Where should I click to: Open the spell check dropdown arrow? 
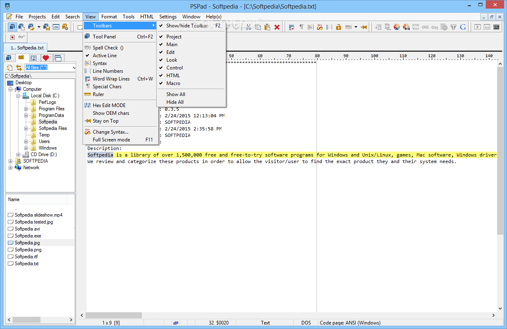(356, 27)
